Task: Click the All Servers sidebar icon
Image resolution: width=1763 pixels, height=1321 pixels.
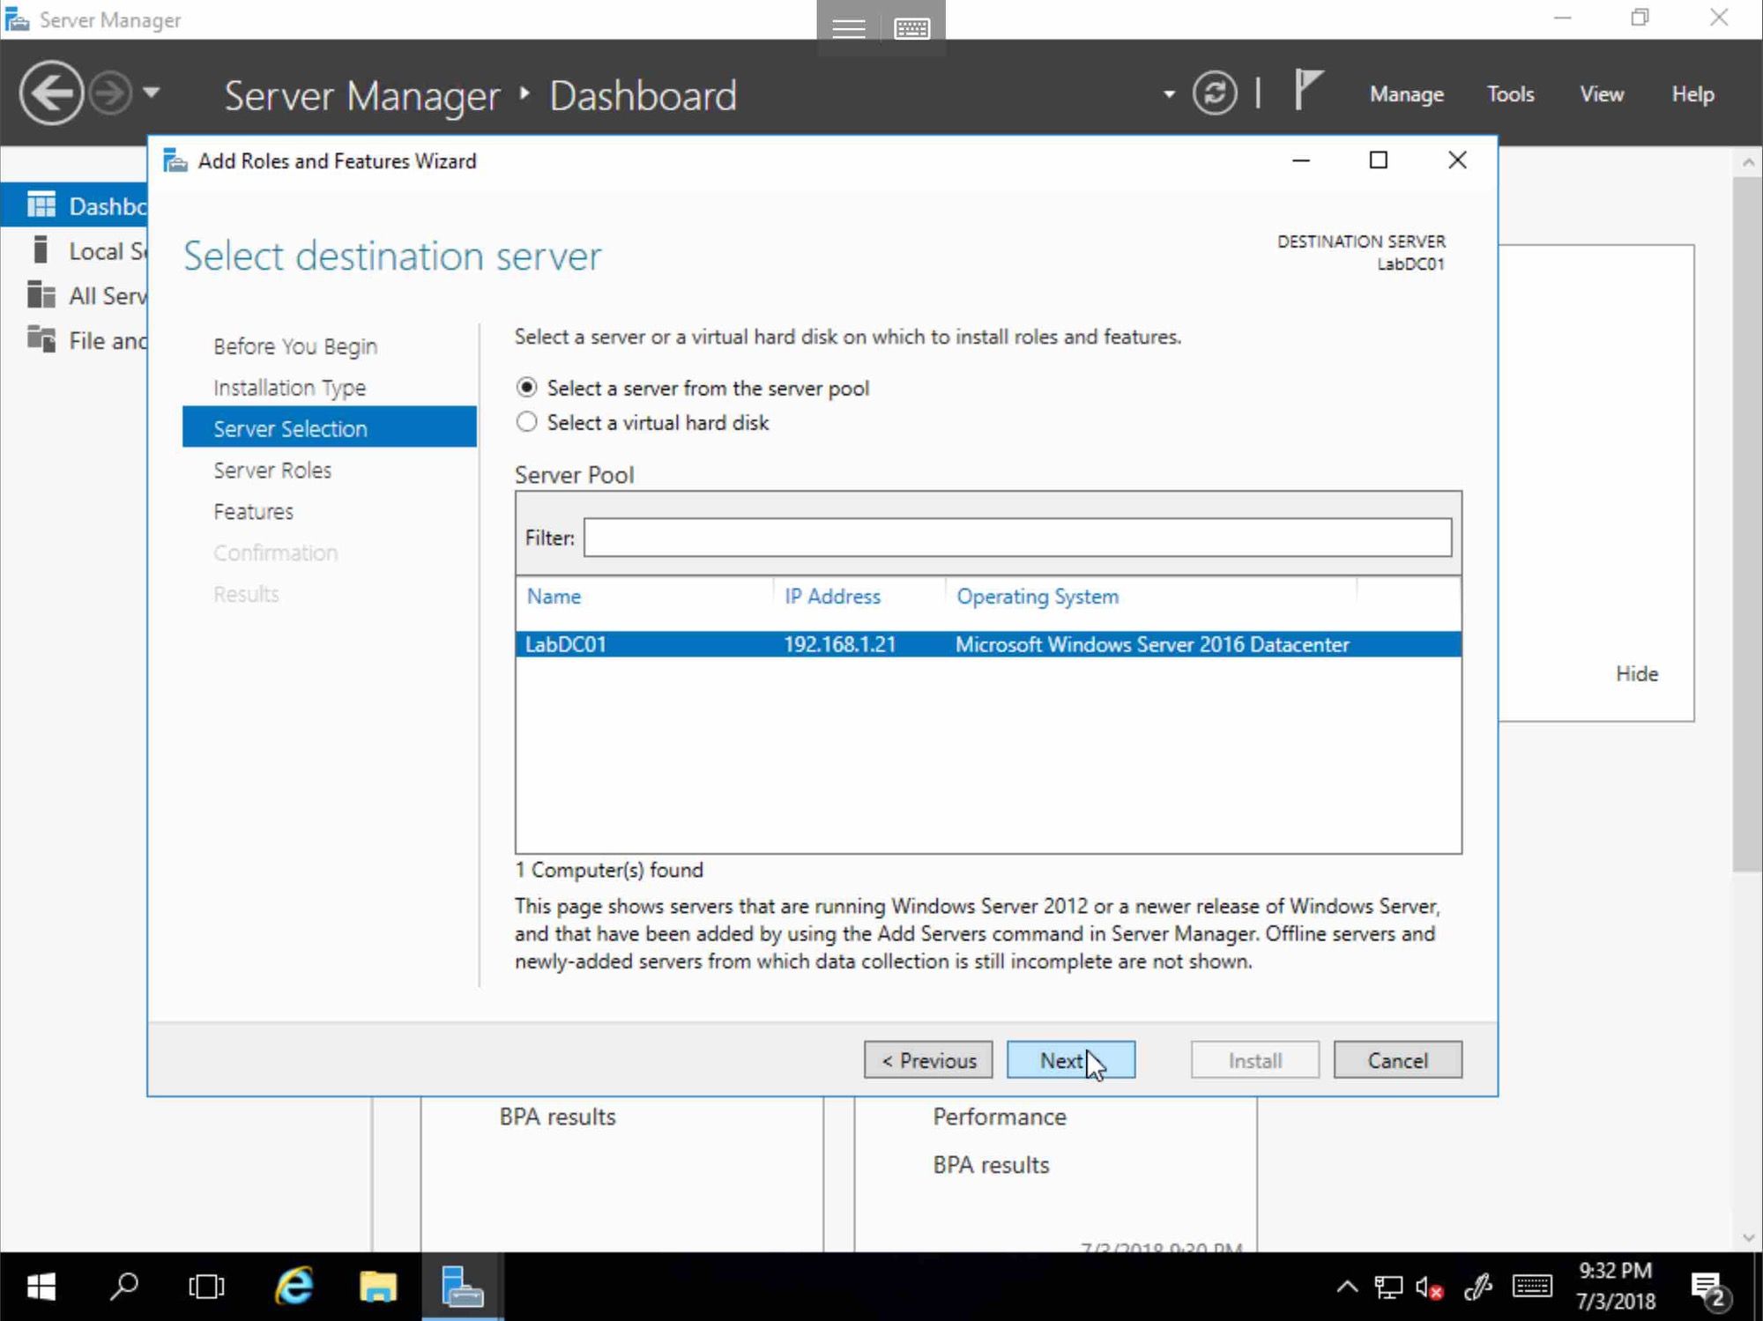Action: coord(41,295)
